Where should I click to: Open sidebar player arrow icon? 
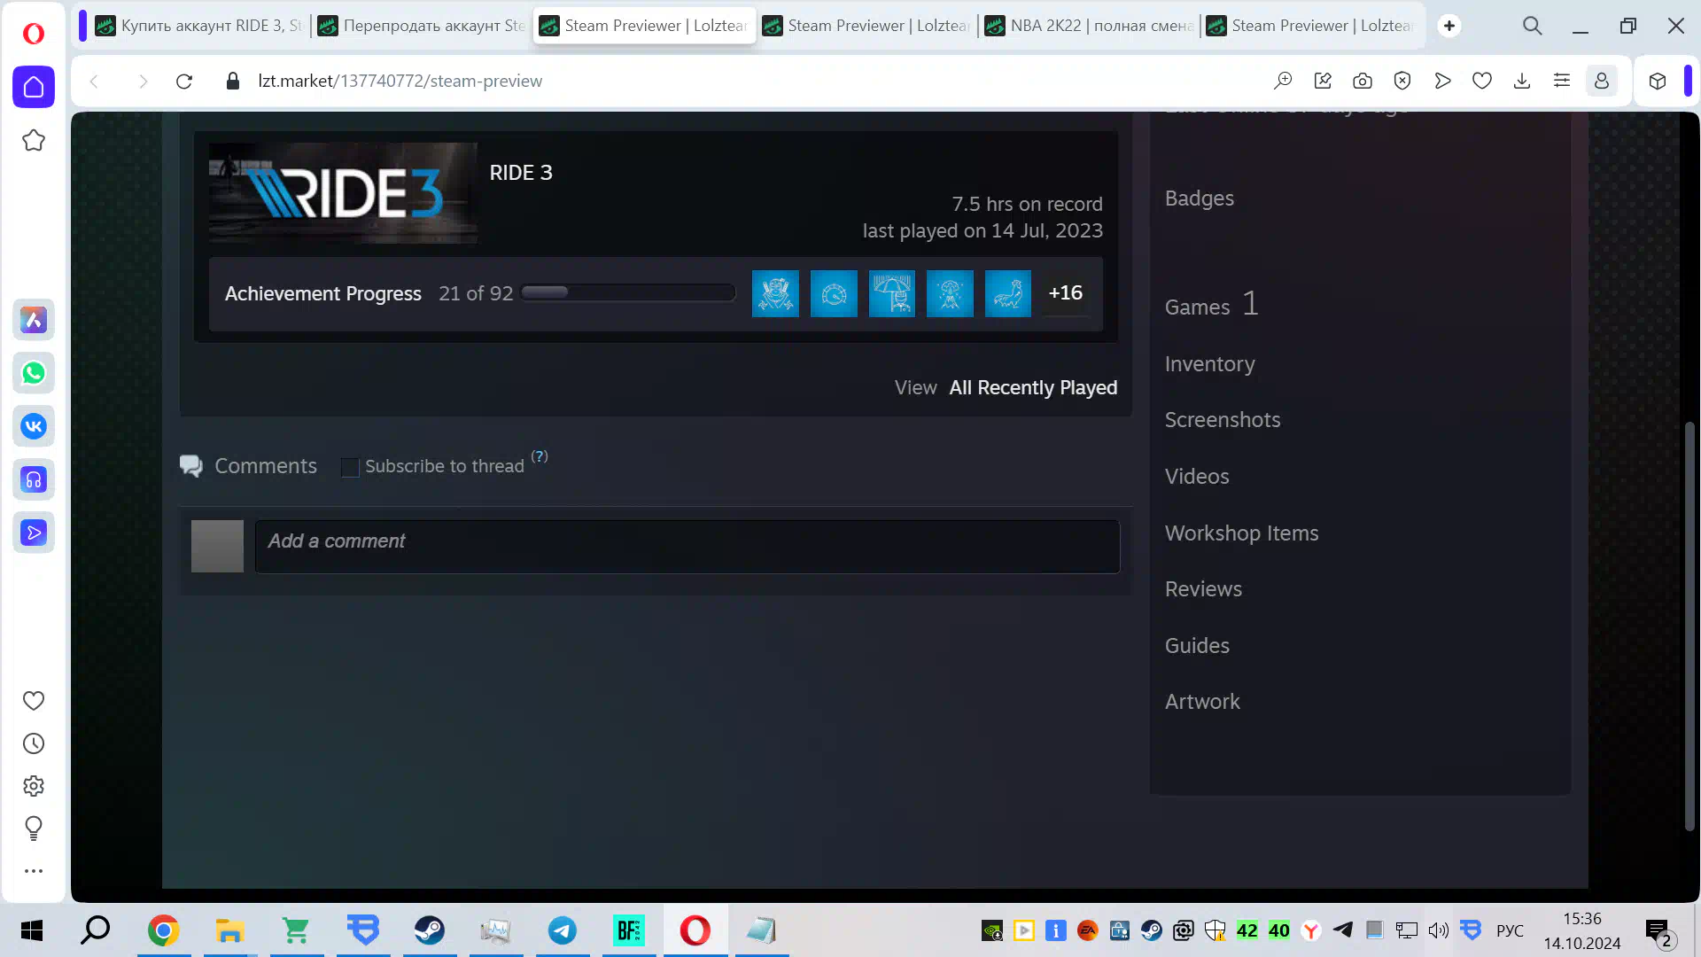[34, 533]
